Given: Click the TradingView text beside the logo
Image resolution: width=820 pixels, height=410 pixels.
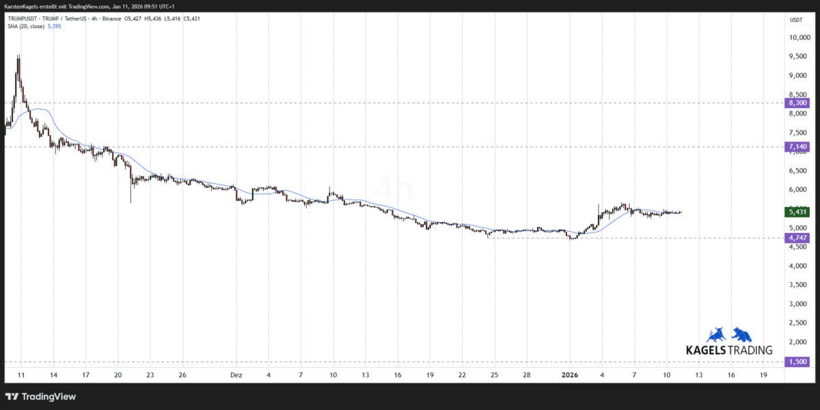Looking at the screenshot, I should (48, 396).
